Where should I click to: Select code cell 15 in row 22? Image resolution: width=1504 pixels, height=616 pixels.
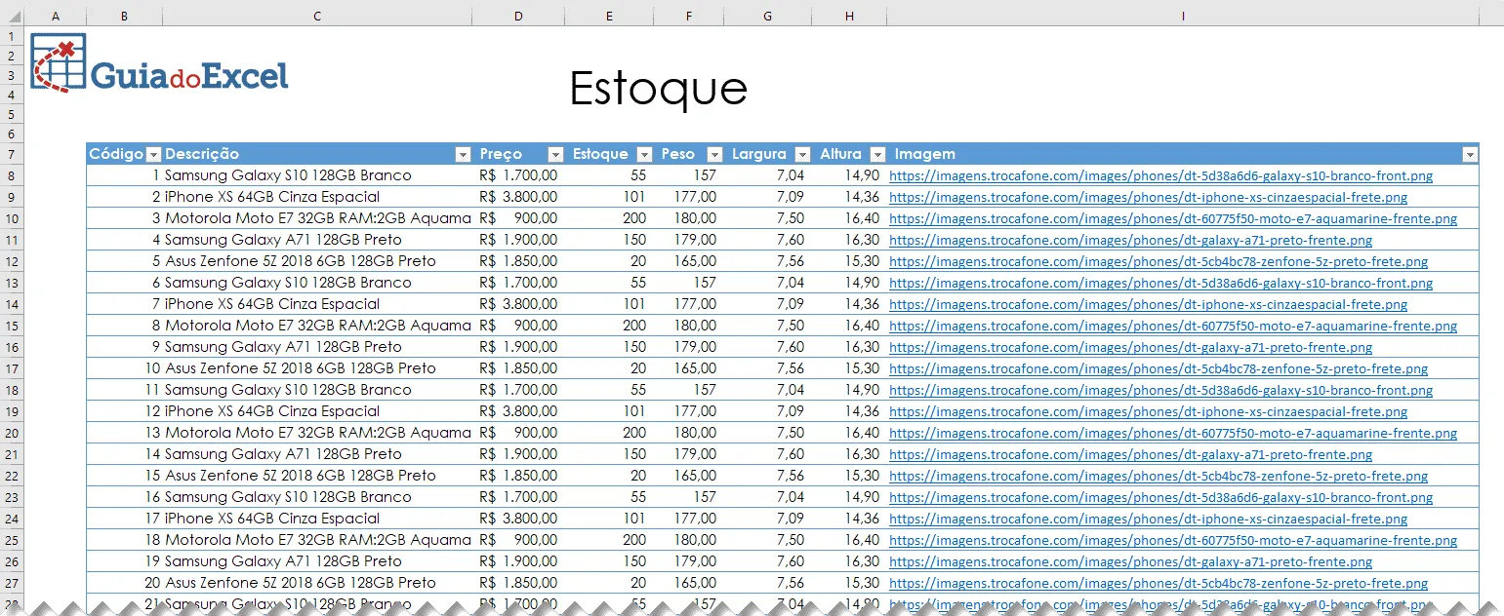click(x=124, y=476)
